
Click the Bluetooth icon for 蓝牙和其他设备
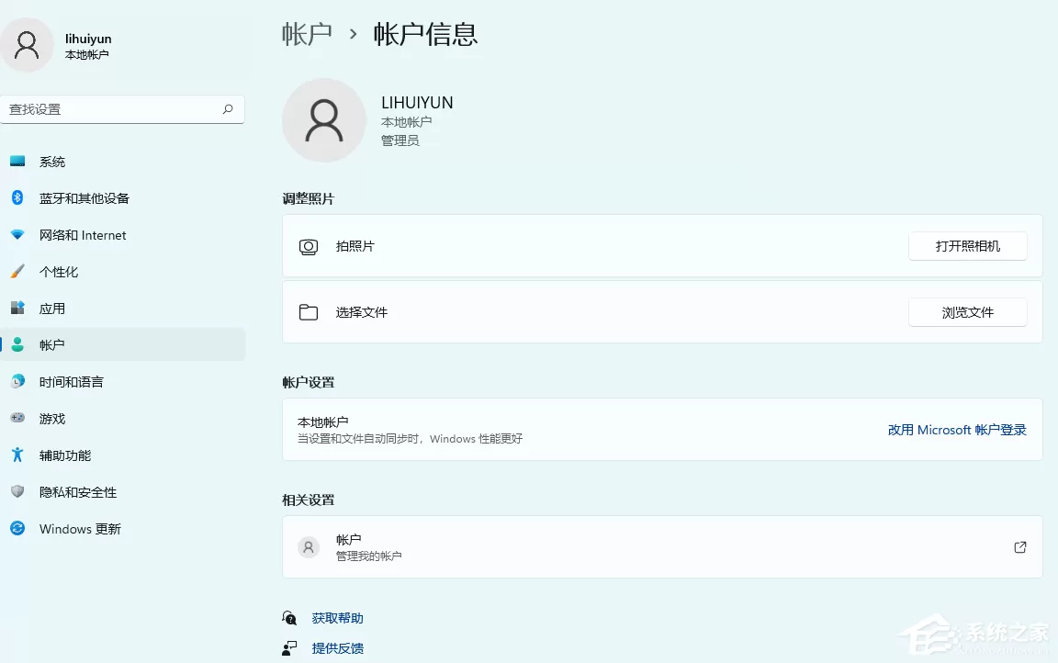17,197
